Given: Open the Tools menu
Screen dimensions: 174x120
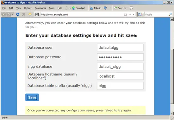Looking at the screenshot, I should (x=52, y=8).
